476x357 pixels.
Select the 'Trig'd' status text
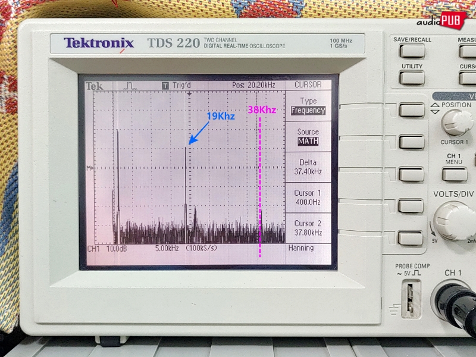click(x=181, y=85)
